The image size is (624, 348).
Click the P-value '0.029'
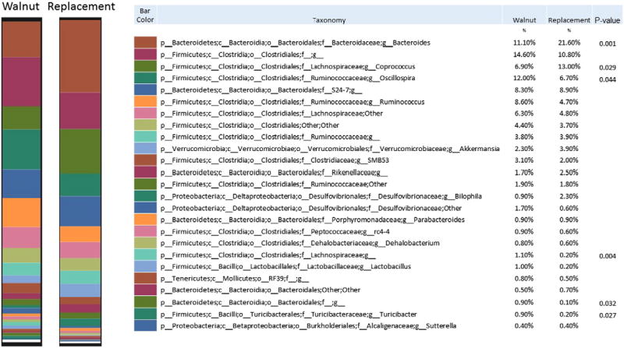pyautogui.click(x=608, y=68)
